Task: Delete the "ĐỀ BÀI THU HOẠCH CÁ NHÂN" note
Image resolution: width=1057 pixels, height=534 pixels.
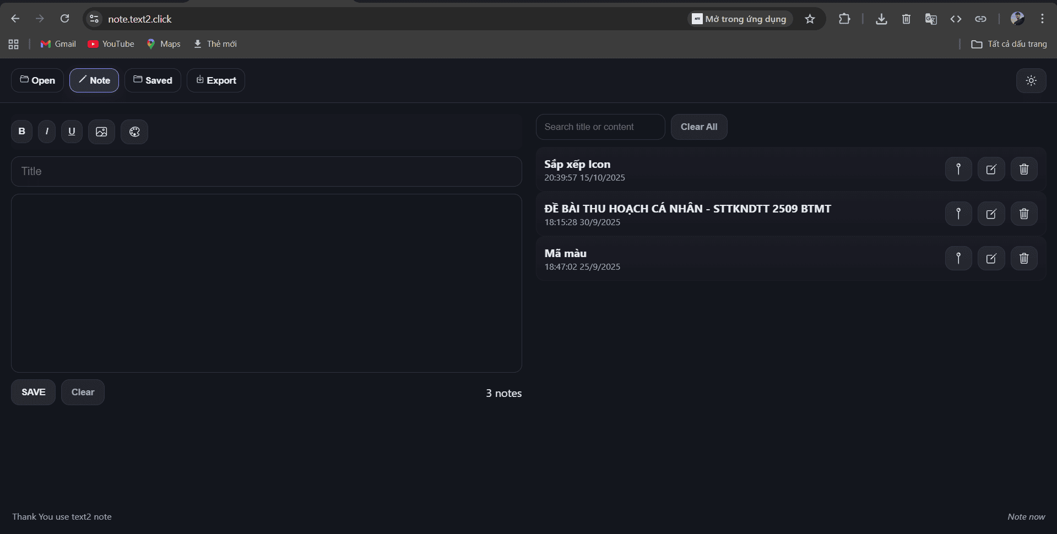Action: [x=1023, y=214]
